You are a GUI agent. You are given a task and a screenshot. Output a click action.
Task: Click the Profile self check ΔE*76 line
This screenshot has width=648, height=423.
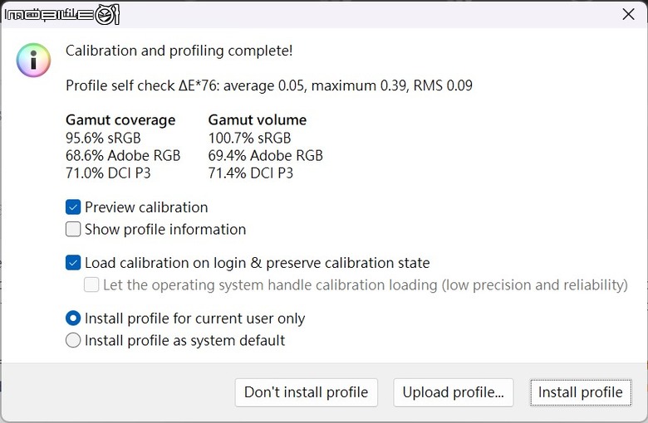(x=269, y=85)
